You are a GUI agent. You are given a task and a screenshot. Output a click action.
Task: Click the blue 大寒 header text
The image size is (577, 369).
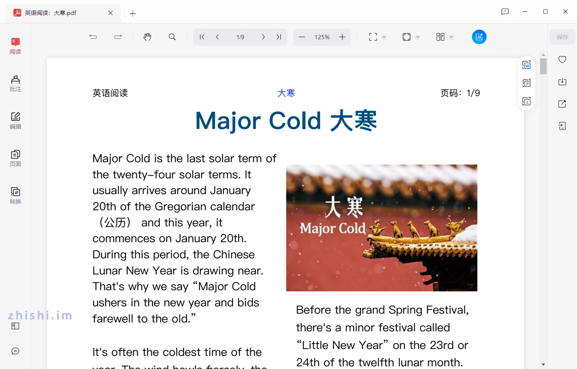286,93
